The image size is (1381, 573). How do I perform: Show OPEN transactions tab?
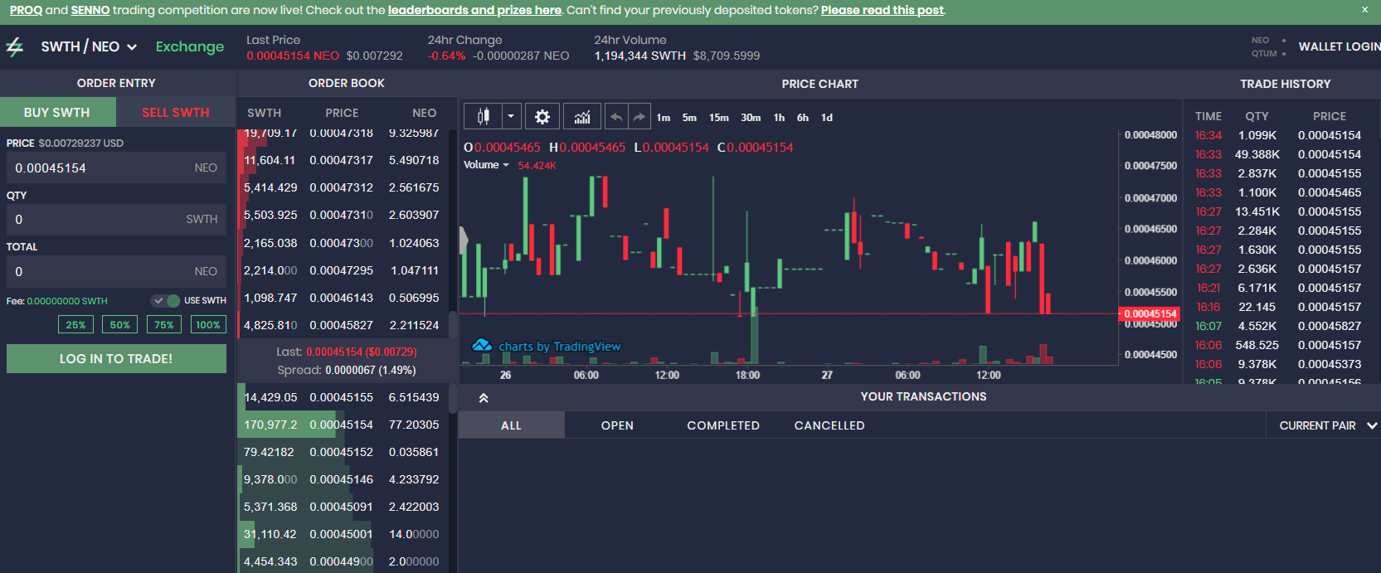point(617,425)
